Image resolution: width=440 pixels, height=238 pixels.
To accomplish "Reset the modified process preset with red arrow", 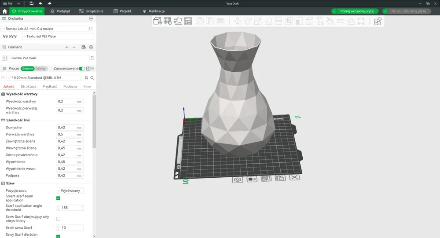I will point(3,78).
